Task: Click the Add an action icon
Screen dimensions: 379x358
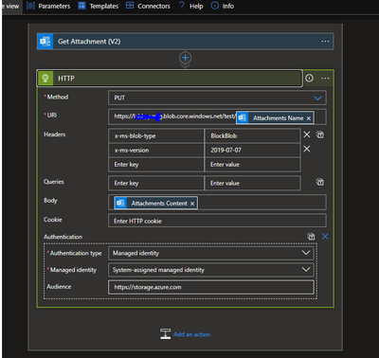Action: 165,334
